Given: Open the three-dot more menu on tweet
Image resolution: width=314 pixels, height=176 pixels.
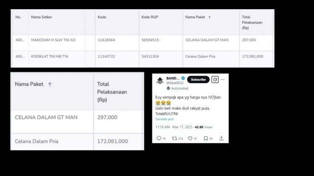Looking at the screenshot, I should pos(223,79).
